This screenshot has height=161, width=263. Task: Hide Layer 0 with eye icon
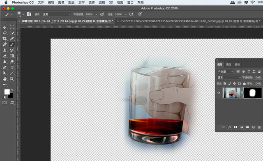coord(219,92)
